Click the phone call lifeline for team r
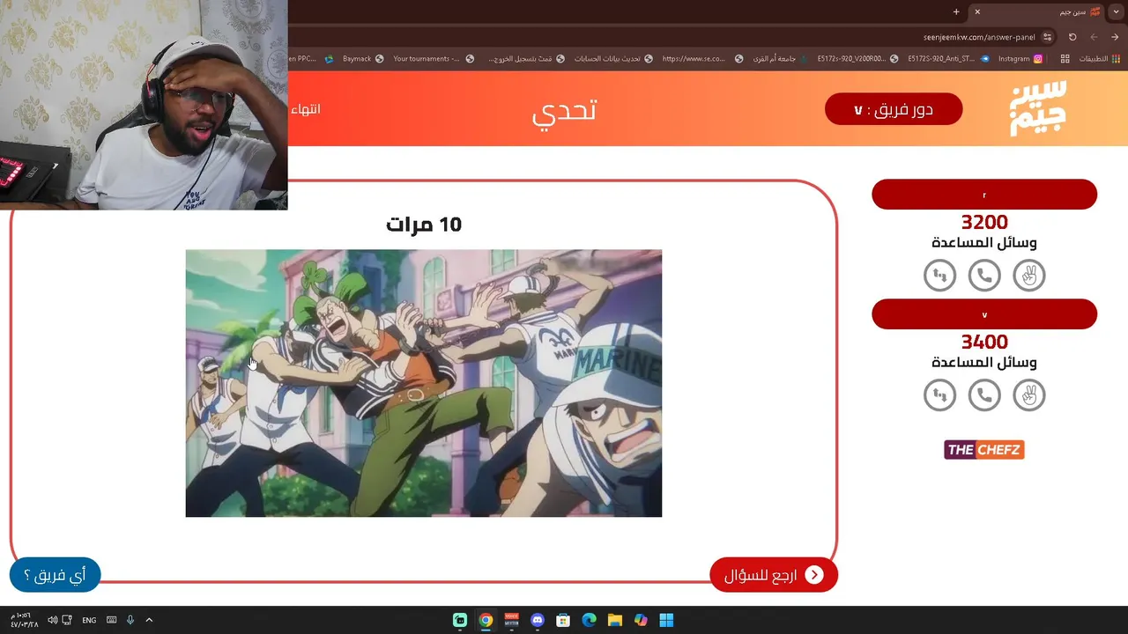 [984, 276]
